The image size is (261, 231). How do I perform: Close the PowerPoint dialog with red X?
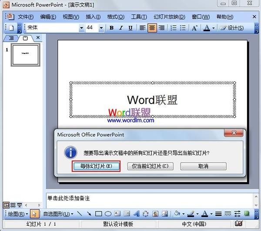234,133
